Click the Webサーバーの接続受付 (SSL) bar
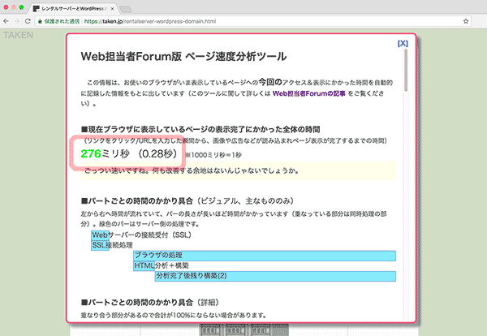This screenshot has height=336, width=487. 100,235
